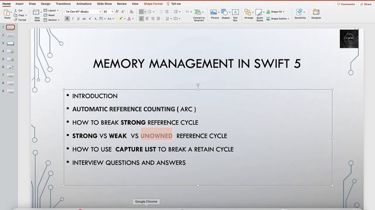This screenshot has height=210, width=375.
Task: Open the Review tab
Action: (122, 4)
